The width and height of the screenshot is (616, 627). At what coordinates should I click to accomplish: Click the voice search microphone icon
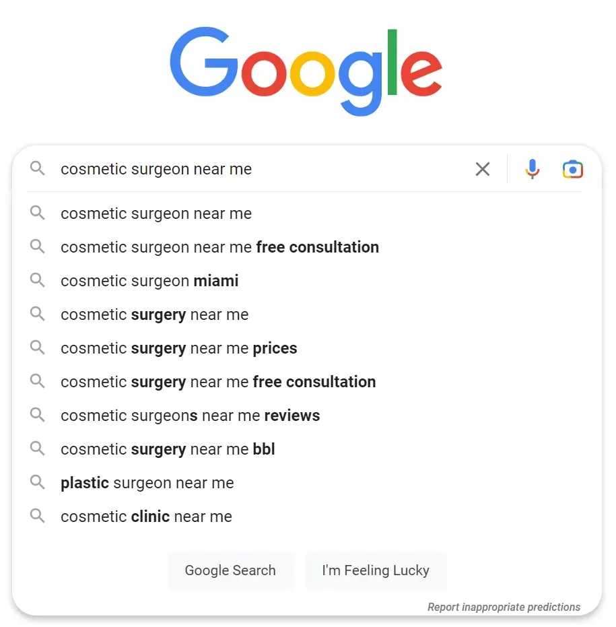coord(532,169)
